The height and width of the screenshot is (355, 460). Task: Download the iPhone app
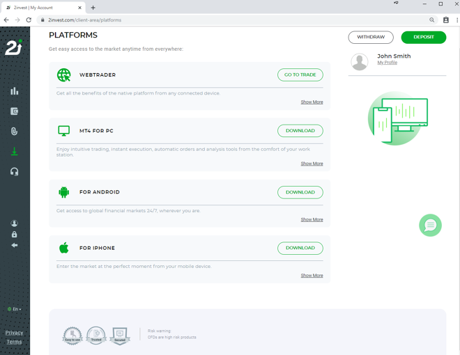click(300, 248)
